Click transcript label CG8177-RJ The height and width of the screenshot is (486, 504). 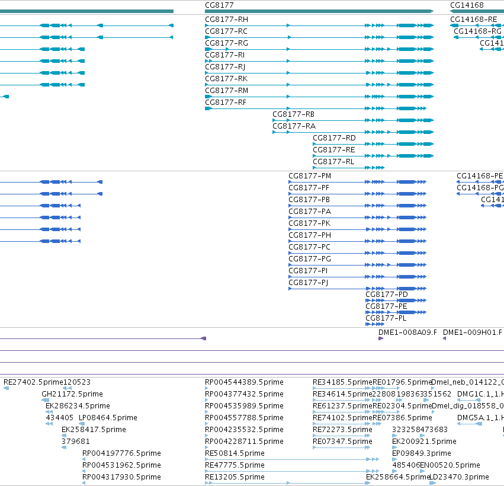225,67
